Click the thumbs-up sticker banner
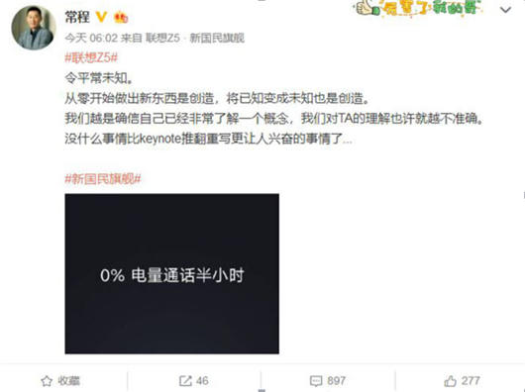 coord(416,7)
